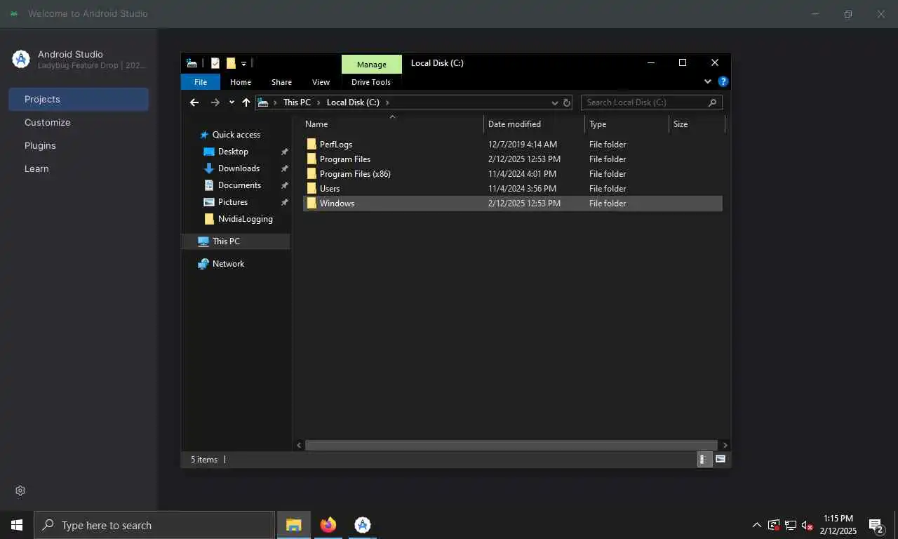Image resolution: width=898 pixels, height=539 pixels.
Task: Switch to the Share ribbon tab
Action: click(281, 82)
